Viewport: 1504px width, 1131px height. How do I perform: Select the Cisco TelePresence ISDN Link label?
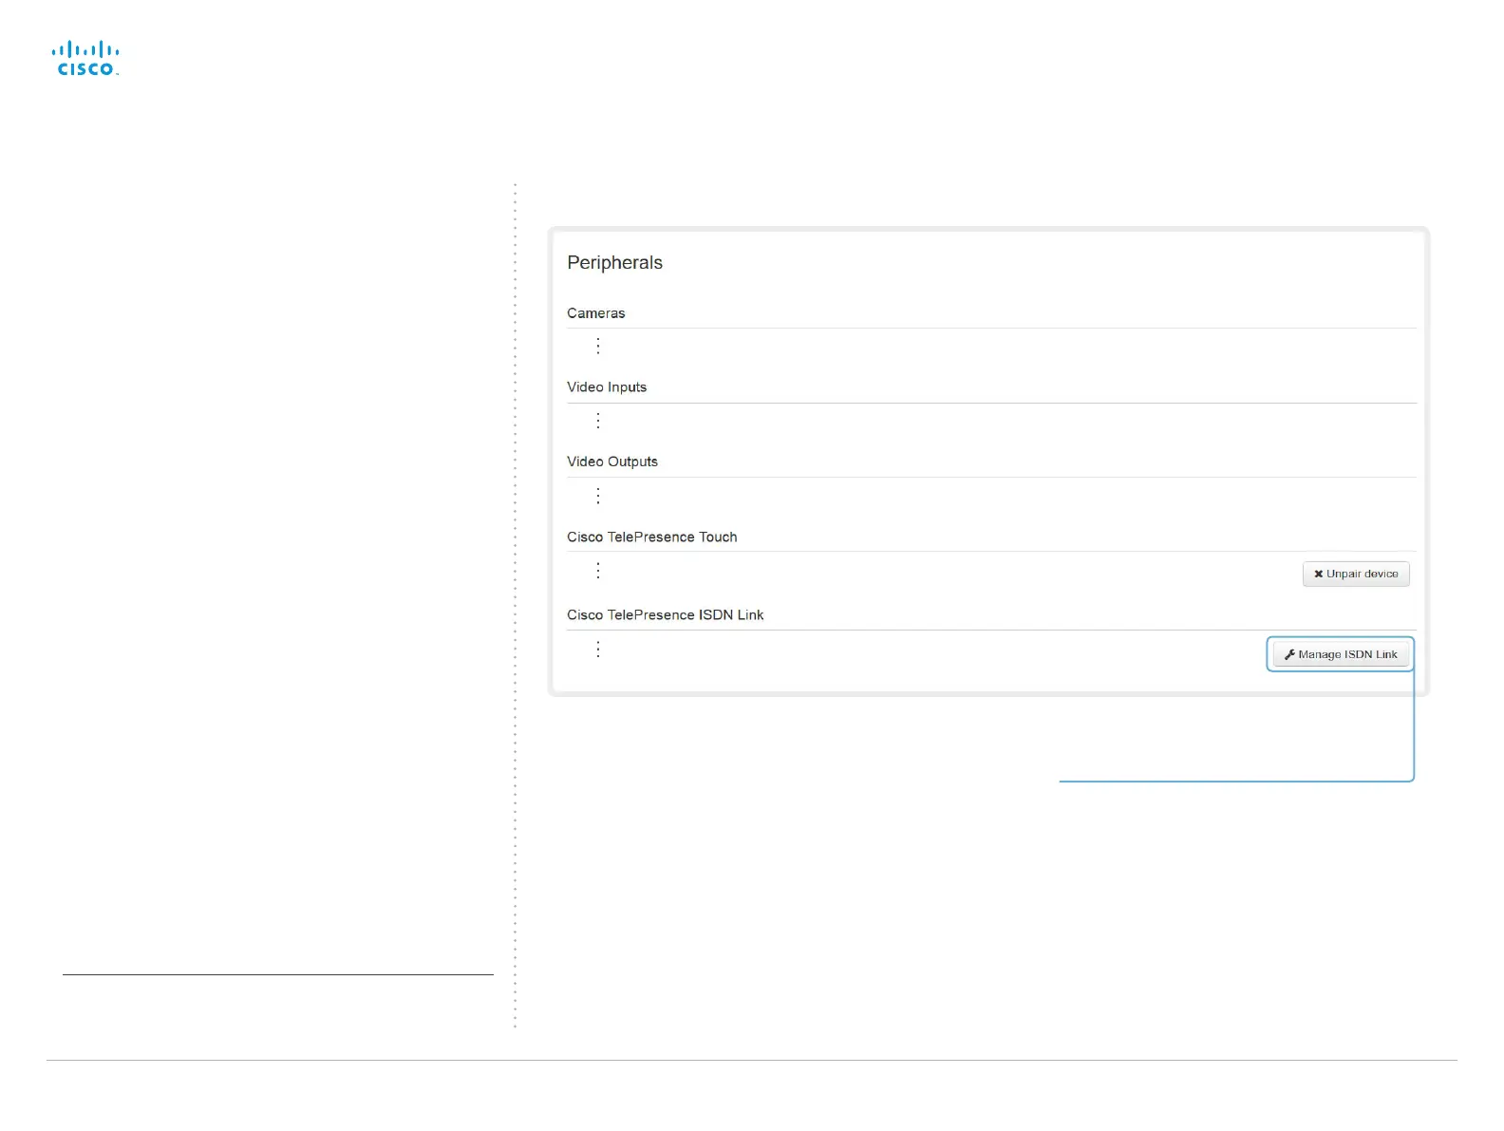pyautogui.click(x=666, y=615)
